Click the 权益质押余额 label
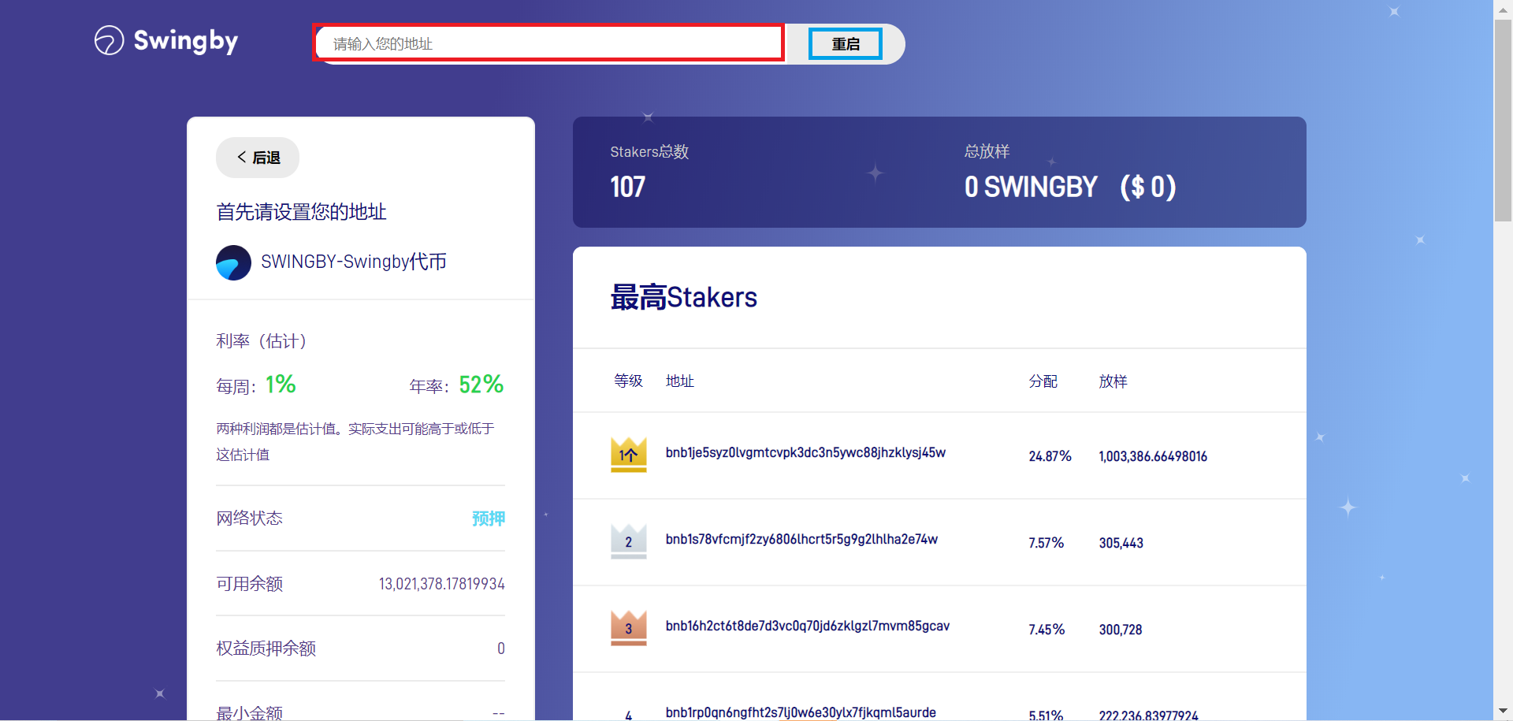The height and width of the screenshot is (721, 1513). pos(266,648)
